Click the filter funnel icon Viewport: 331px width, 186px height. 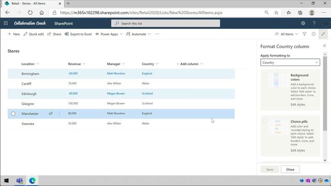(305, 34)
